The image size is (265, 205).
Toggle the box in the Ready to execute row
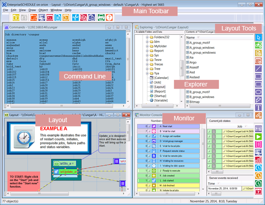point(149,171)
